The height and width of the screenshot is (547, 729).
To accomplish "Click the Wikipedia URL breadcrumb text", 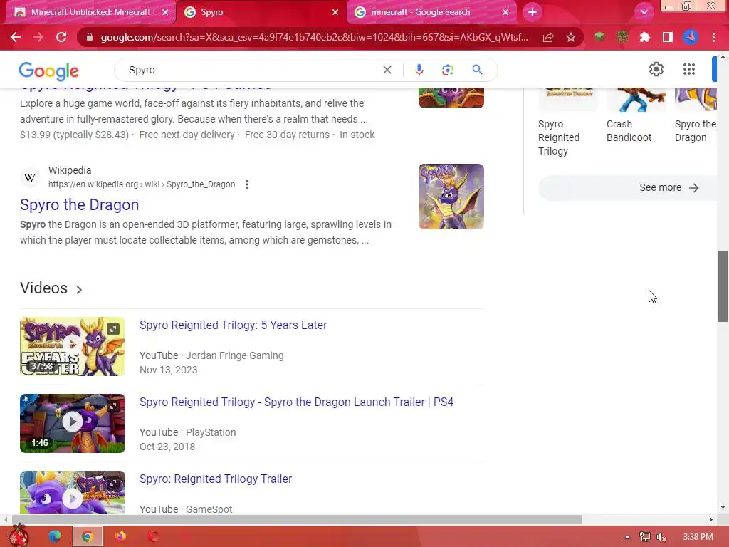I will [142, 184].
